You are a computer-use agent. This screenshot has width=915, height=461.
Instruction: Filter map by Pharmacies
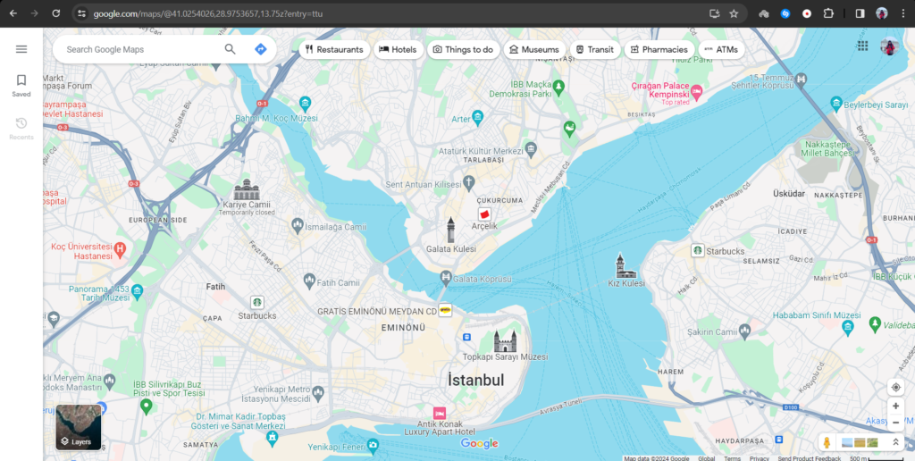(659, 50)
